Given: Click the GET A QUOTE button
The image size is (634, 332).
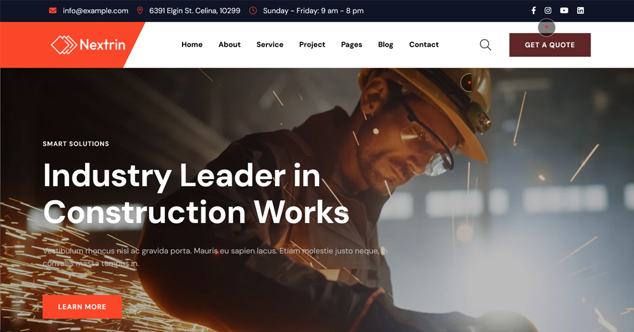Looking at the screenshot, I should [x=550, y=45].
